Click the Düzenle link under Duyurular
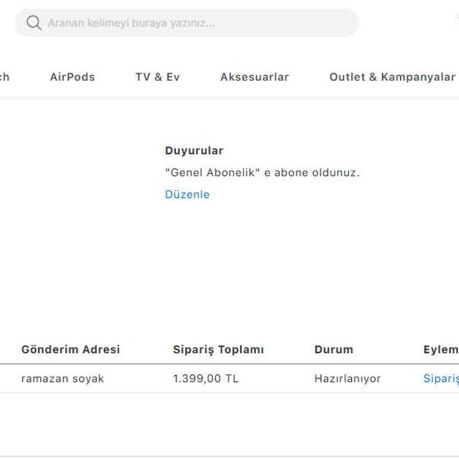 tap(187, 194)
